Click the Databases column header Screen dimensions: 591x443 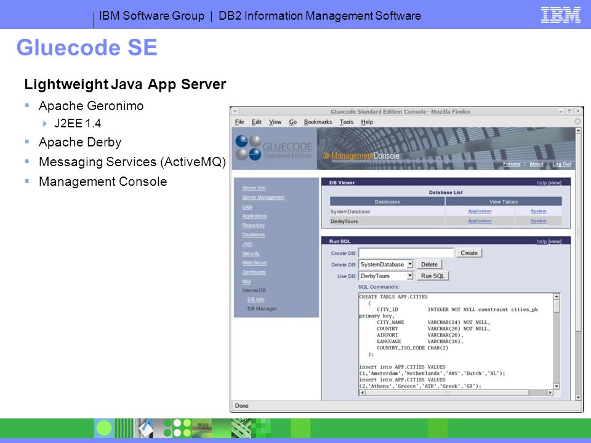tap(387, 202)
